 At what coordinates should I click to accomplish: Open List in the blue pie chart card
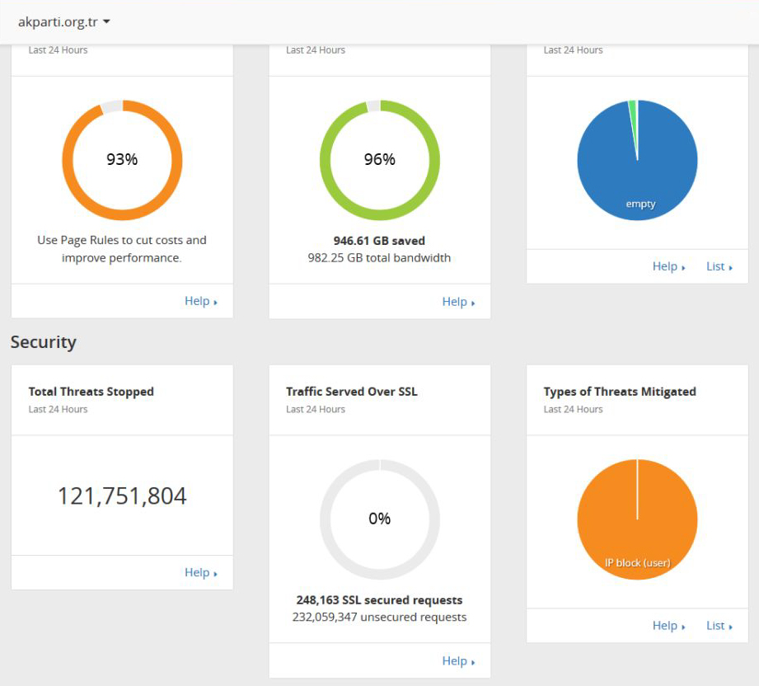[x=719, y=267]
